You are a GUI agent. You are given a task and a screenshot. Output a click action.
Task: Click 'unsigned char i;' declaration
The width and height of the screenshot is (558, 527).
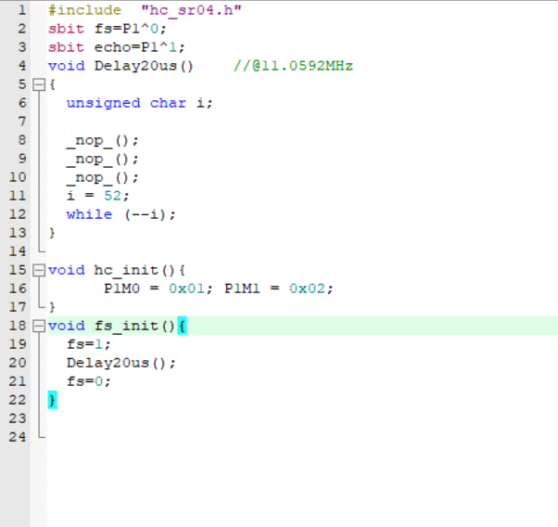[x=139, y=103]
